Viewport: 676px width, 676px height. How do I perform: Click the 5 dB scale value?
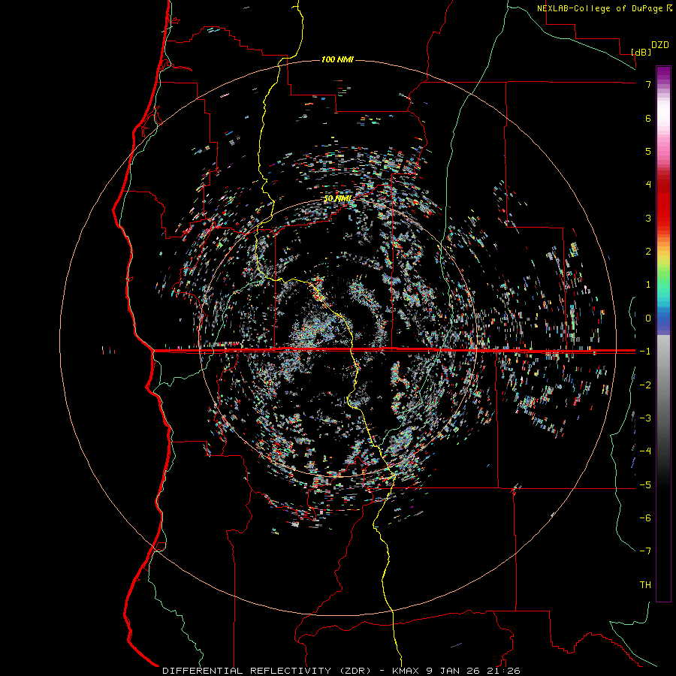coord(648,151)
